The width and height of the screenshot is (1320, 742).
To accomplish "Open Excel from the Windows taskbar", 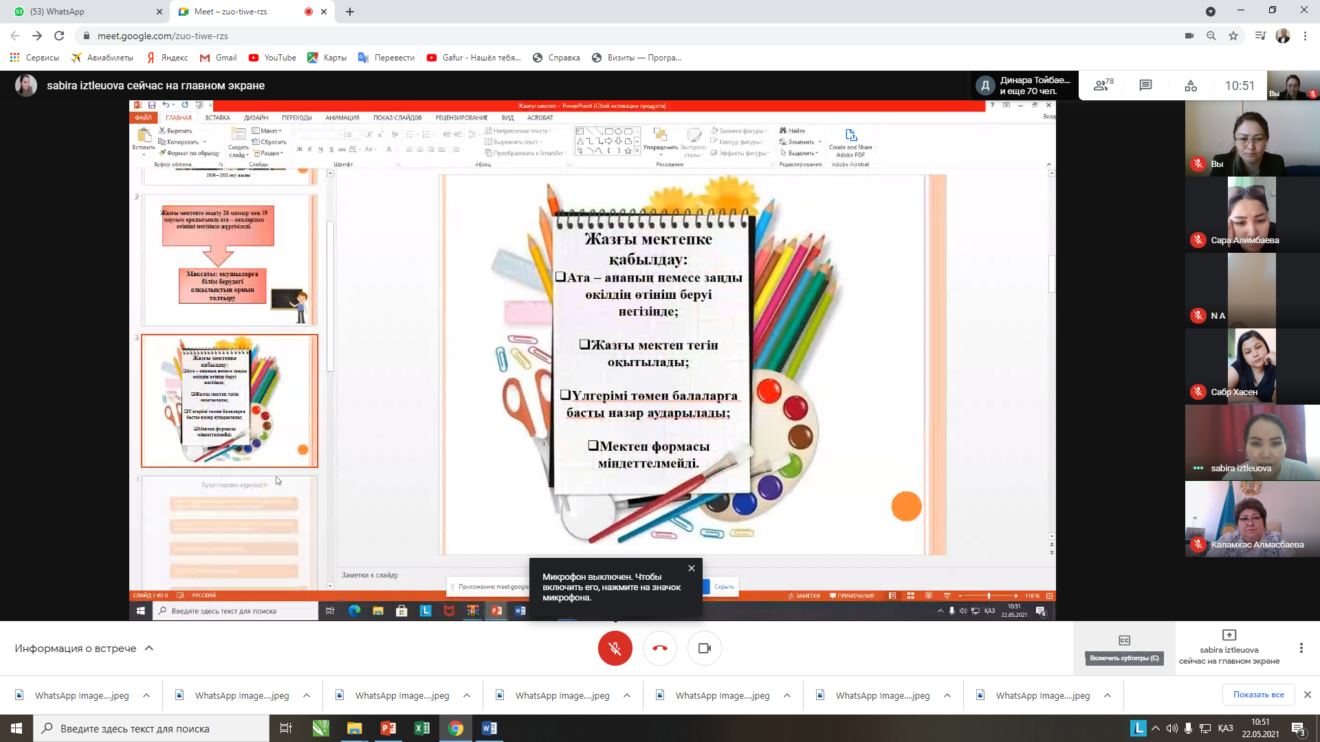I will [x=421, y=728].
